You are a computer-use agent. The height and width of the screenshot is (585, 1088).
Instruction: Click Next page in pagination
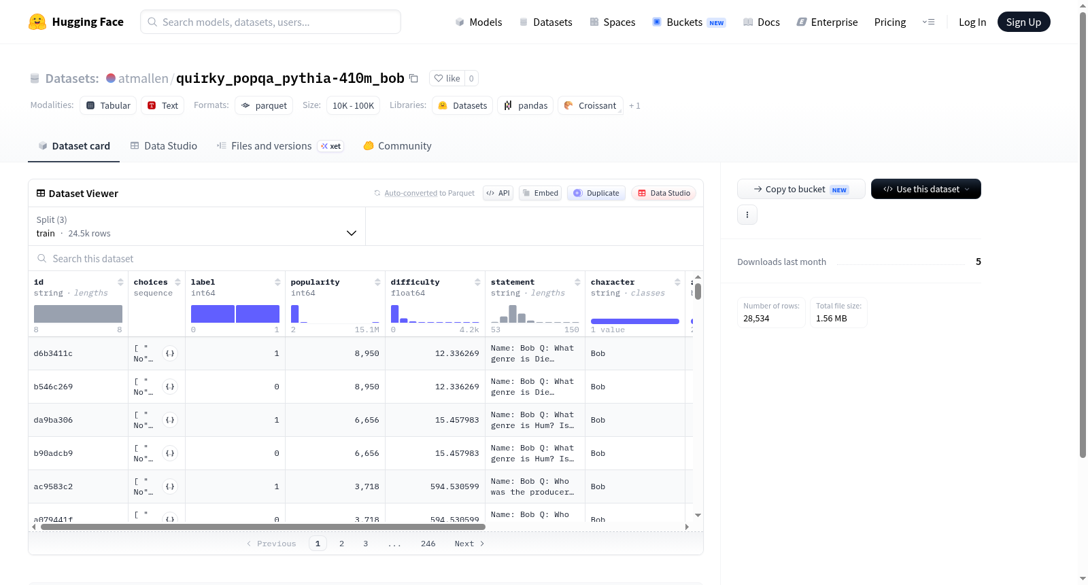point(469,544)
